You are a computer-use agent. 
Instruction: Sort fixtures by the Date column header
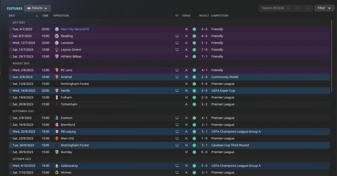[x=12, y=16]
